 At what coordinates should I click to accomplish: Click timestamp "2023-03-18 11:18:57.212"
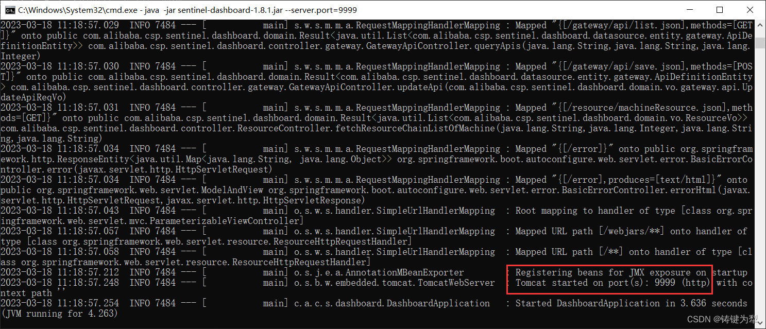[60, 272]
